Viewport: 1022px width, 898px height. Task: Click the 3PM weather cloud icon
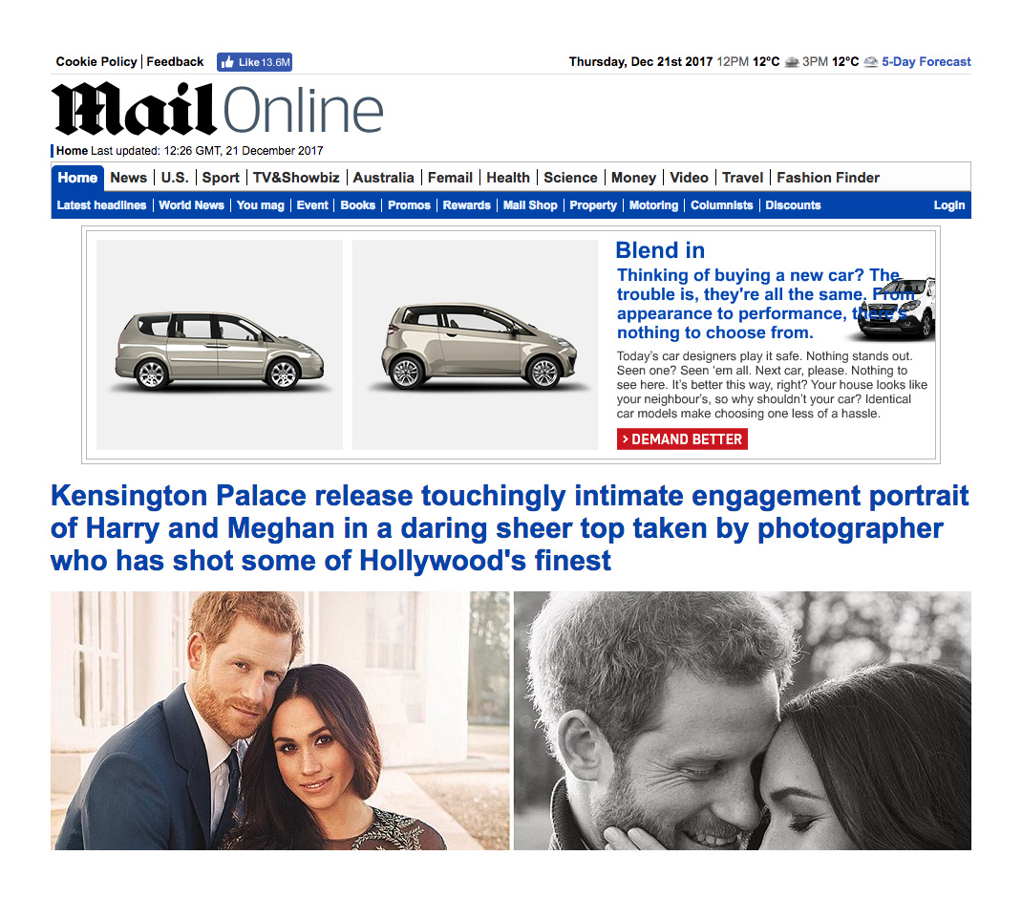pyautogui.click(x=870, y=62)
